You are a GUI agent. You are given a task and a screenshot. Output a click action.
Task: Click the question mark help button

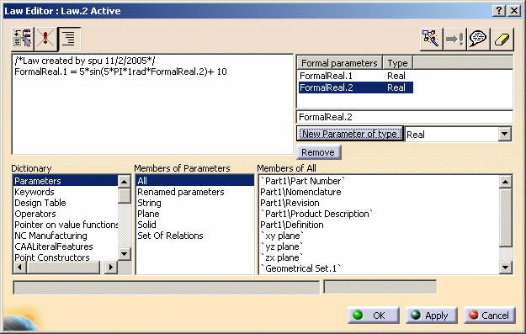(x=499, y=11)
